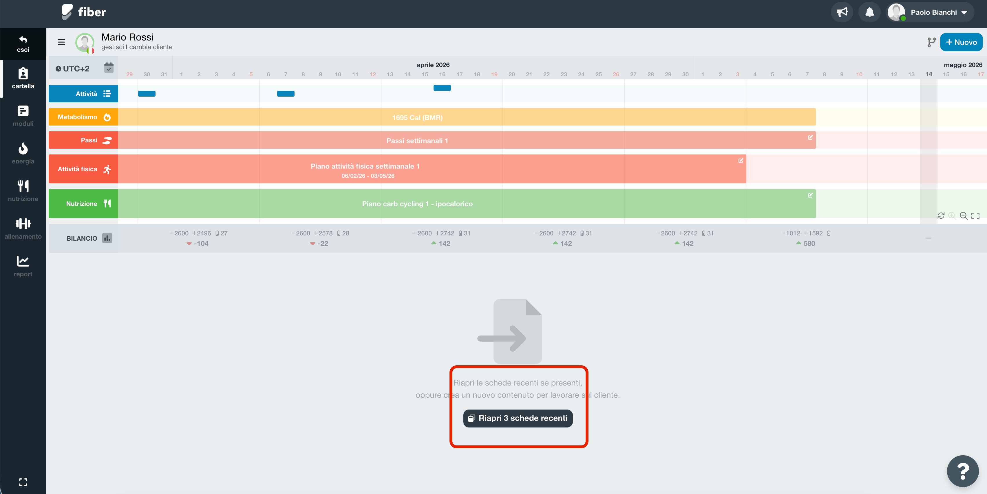The width and height of the screenshot is (987, 494).
Task: Open the help question mark button
Action: pyautogui.click(x=962, y=471)
